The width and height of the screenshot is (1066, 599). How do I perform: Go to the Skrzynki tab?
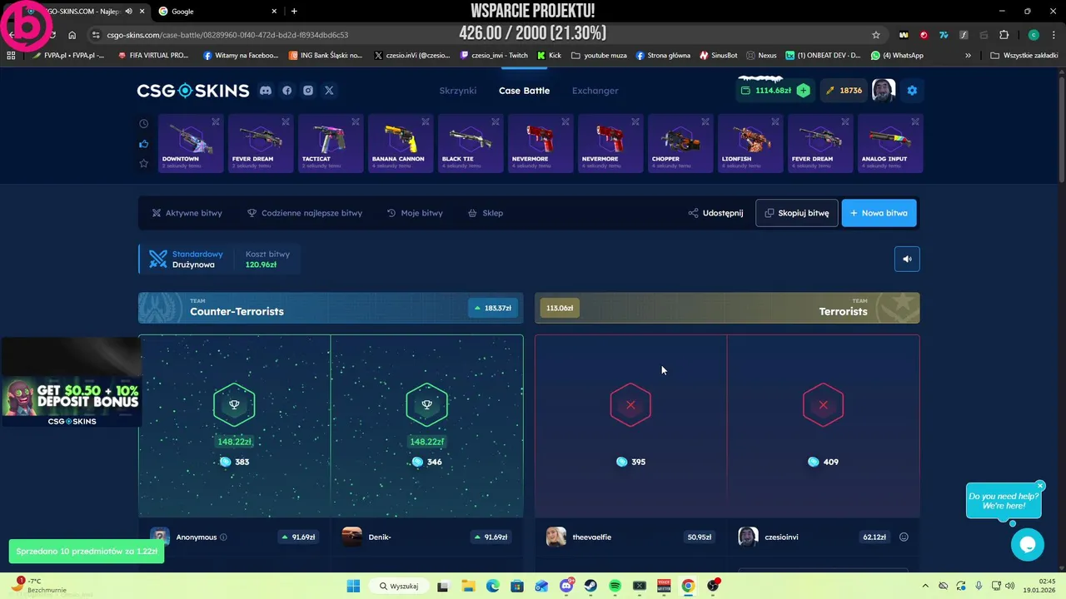pyautogui.click(x=458, y=91)
